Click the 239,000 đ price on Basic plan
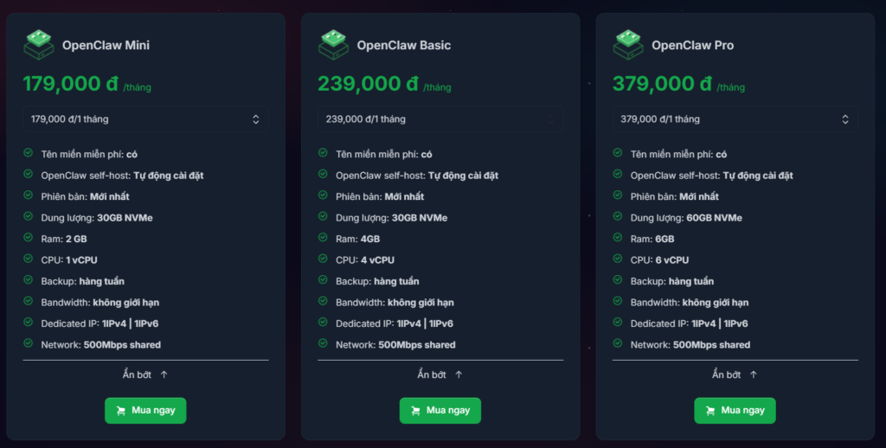The height and width of the screenshot is (448, 886). pos(368,84)
